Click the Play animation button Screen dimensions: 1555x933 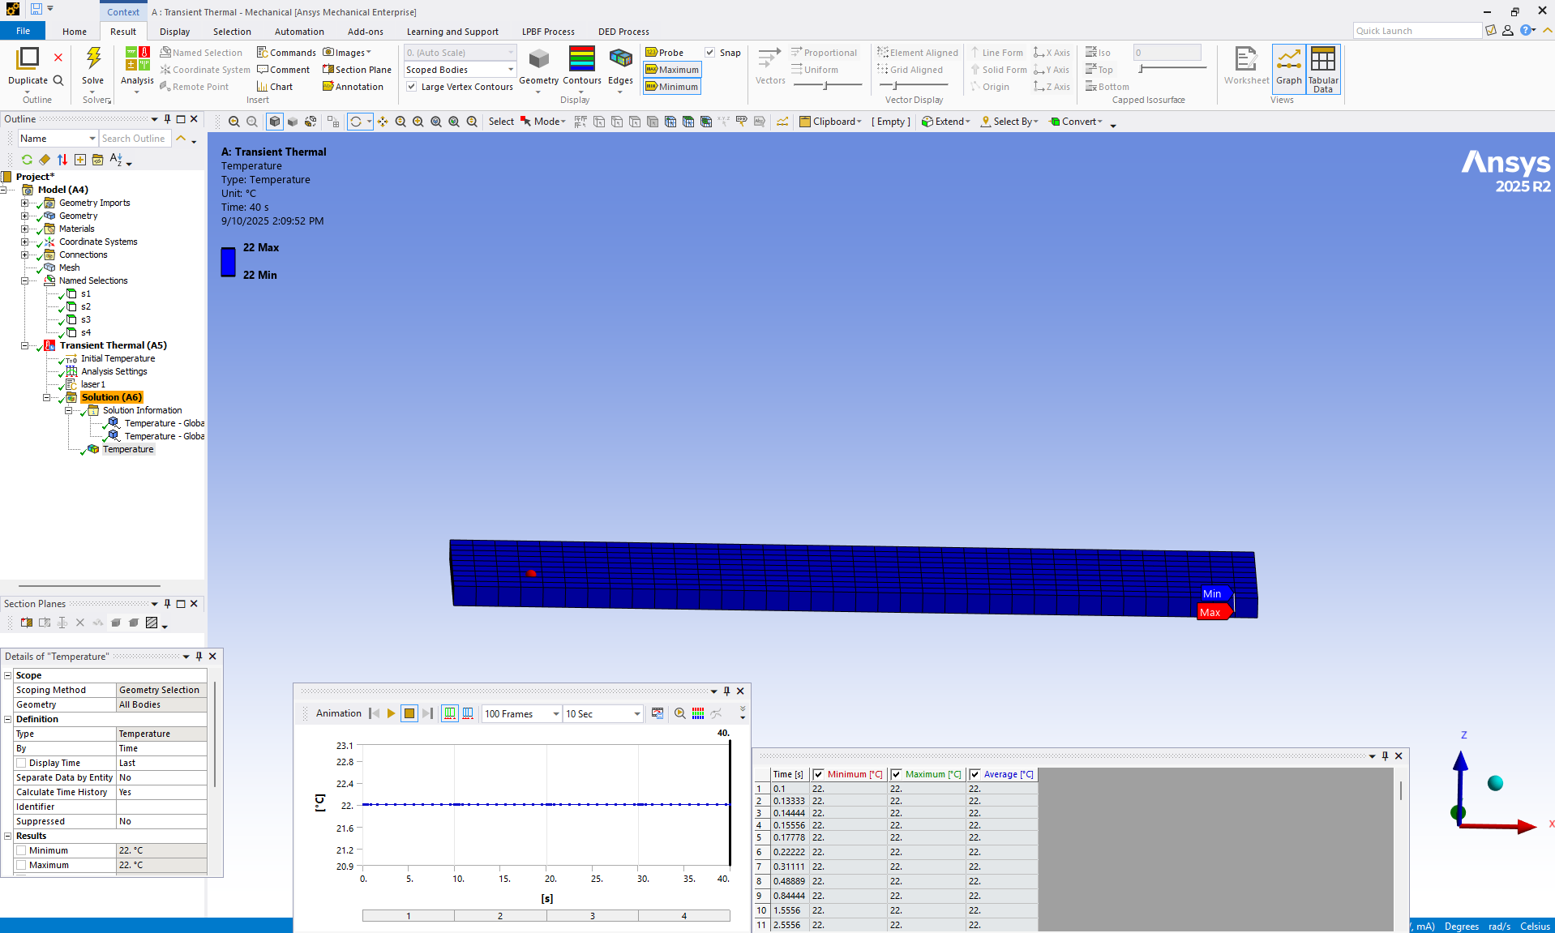pos(391,713)
